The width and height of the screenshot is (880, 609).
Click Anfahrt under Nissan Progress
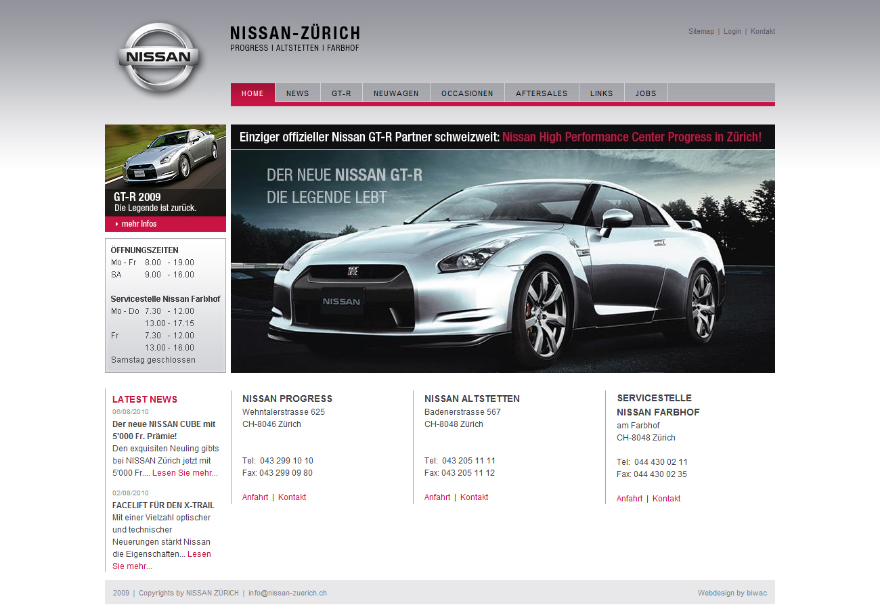point(255,497)
